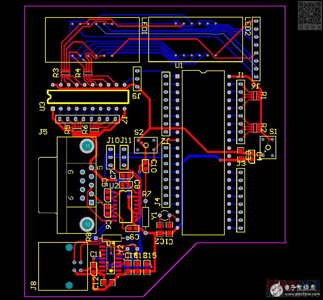This screenshot has height=300, width=323.
Task: Click the Y1 crystal label
Action: (154, 216)
